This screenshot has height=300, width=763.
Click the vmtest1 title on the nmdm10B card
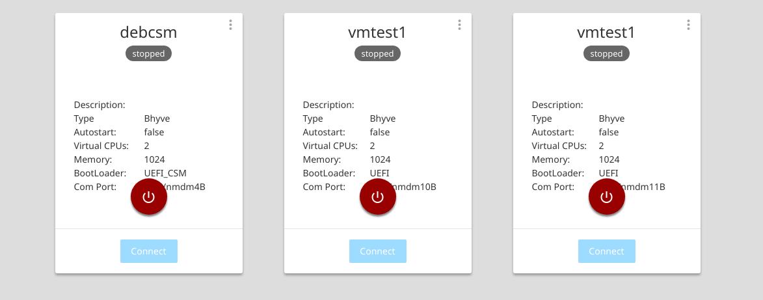pyautogui.click(x=378, y=32)
